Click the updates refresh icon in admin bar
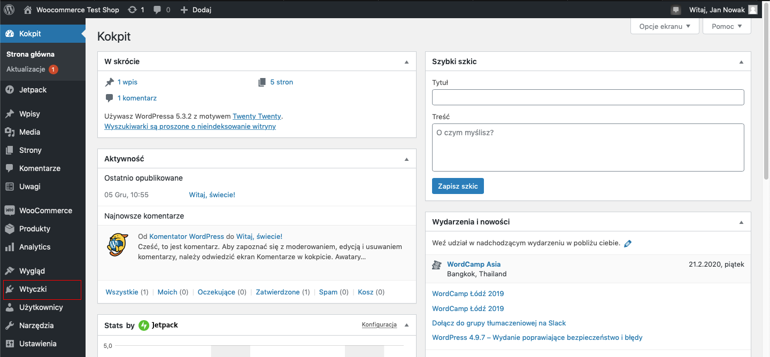The height and width of the screenshot is (357, 770). click(x=132, y=10)
